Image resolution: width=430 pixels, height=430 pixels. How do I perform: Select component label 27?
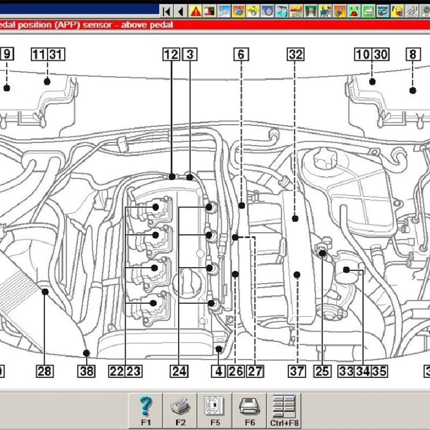point(255,371)
